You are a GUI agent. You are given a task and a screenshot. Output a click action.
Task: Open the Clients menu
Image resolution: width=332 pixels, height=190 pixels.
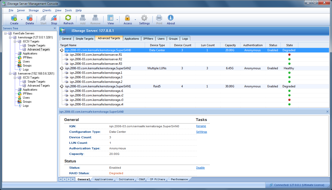(x=47, y=10)
